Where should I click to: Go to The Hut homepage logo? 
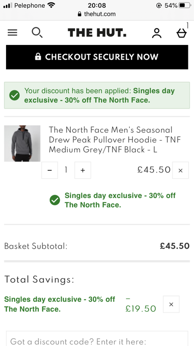tap(97, 33)
